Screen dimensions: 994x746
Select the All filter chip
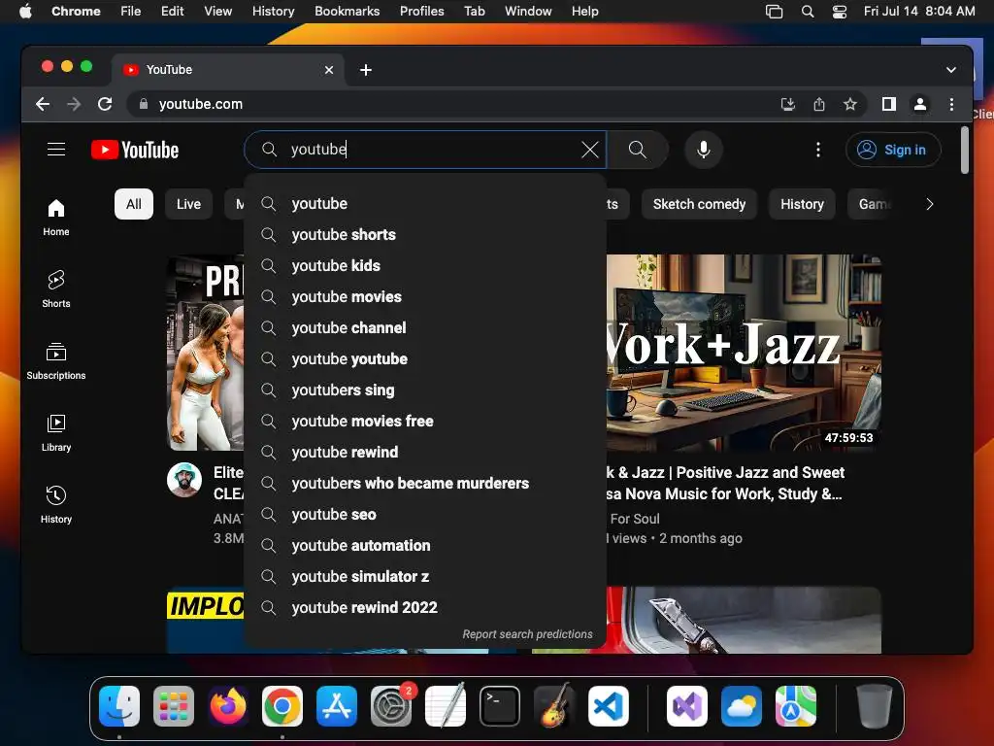tap(134, 204)
